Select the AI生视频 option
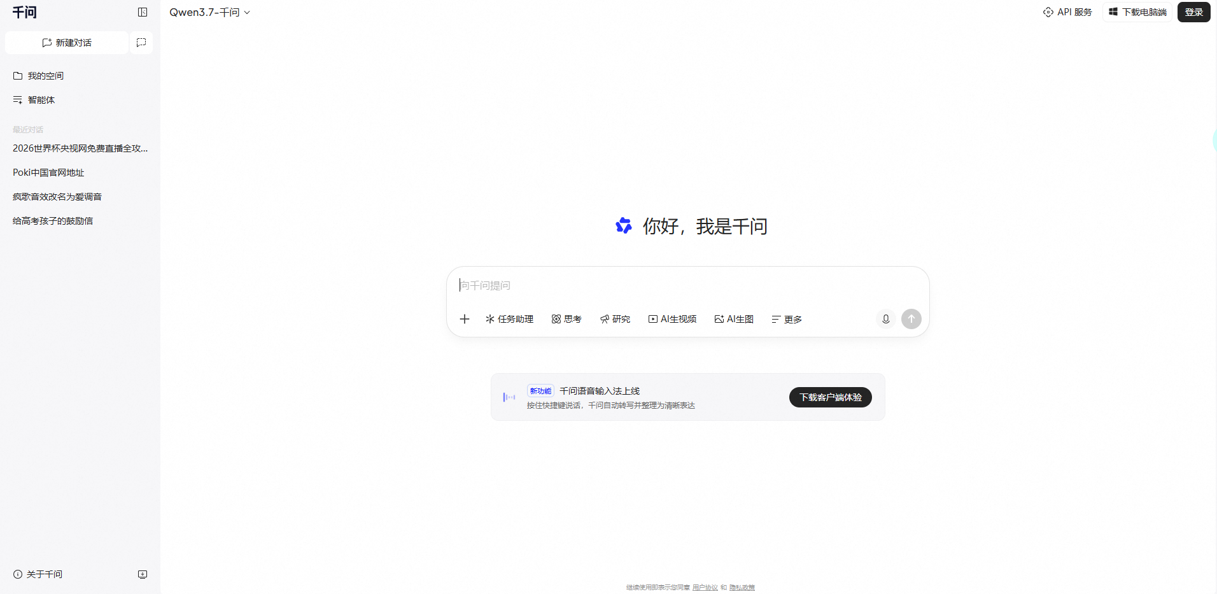The width and height of the screenshot is (1217, 594). coord(672,319)
